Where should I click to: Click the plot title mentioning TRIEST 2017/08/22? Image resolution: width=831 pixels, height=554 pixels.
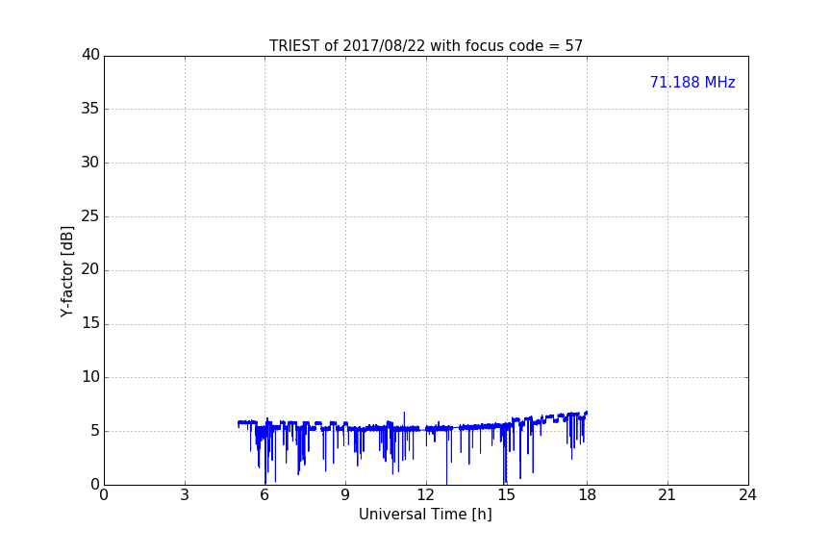click(425, 46)
